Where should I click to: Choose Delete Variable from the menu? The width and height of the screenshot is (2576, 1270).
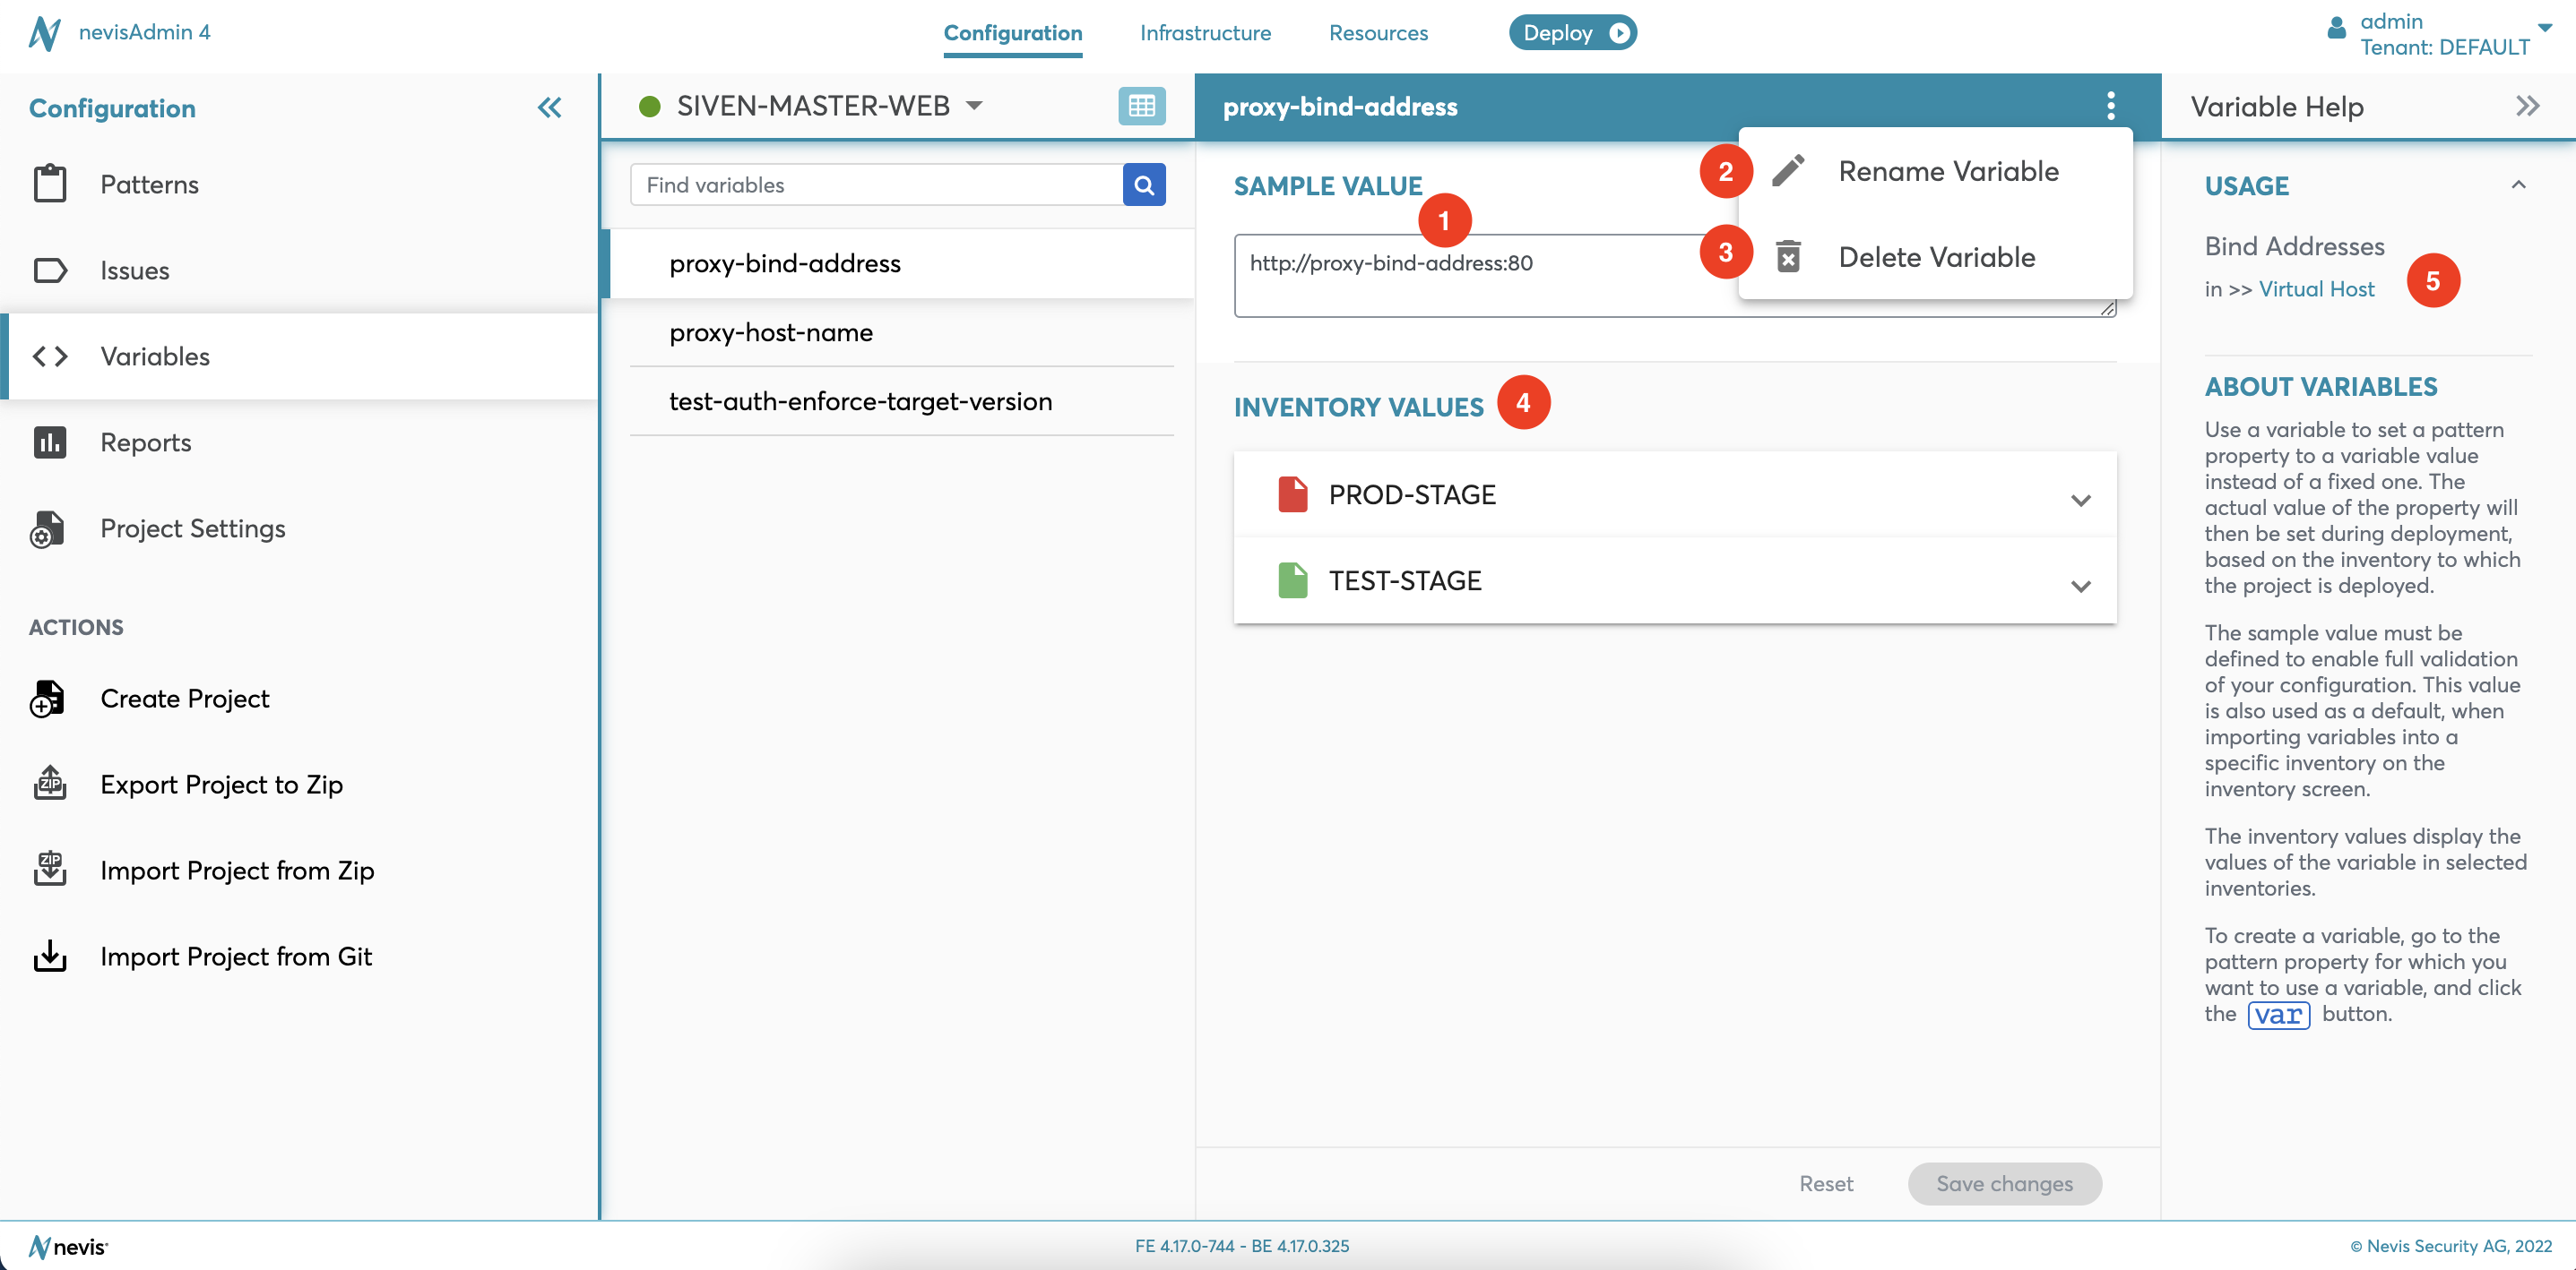[1935, 257]
